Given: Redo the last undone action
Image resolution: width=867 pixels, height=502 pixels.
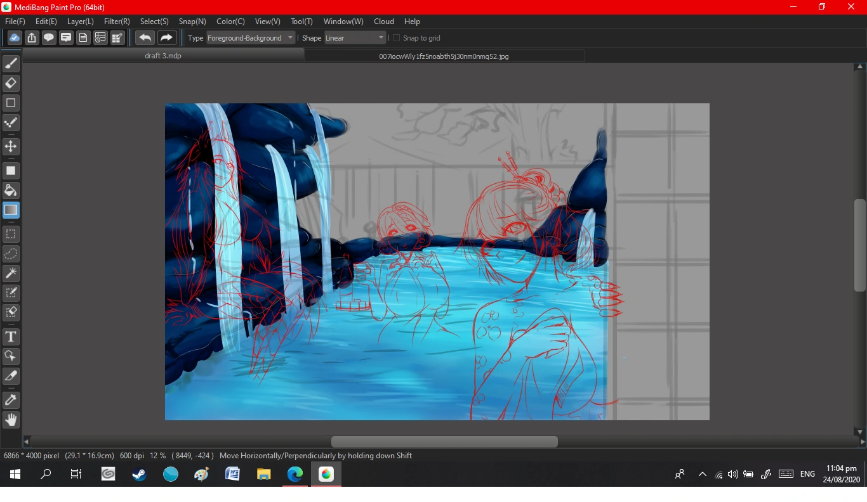Looking at the screenshot, I should click(166, 38).
